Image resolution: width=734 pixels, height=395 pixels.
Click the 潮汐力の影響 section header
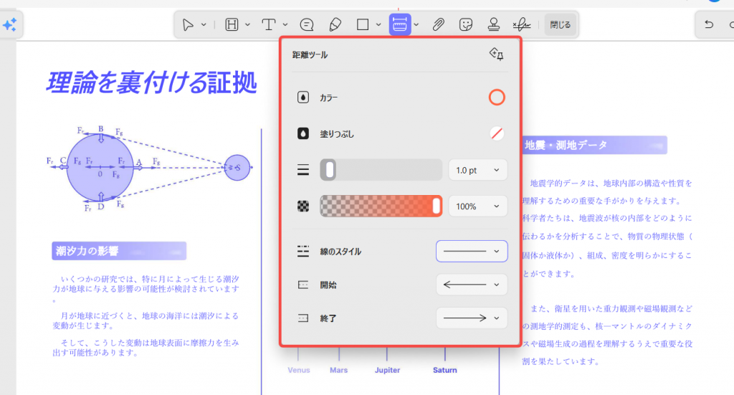119,251
